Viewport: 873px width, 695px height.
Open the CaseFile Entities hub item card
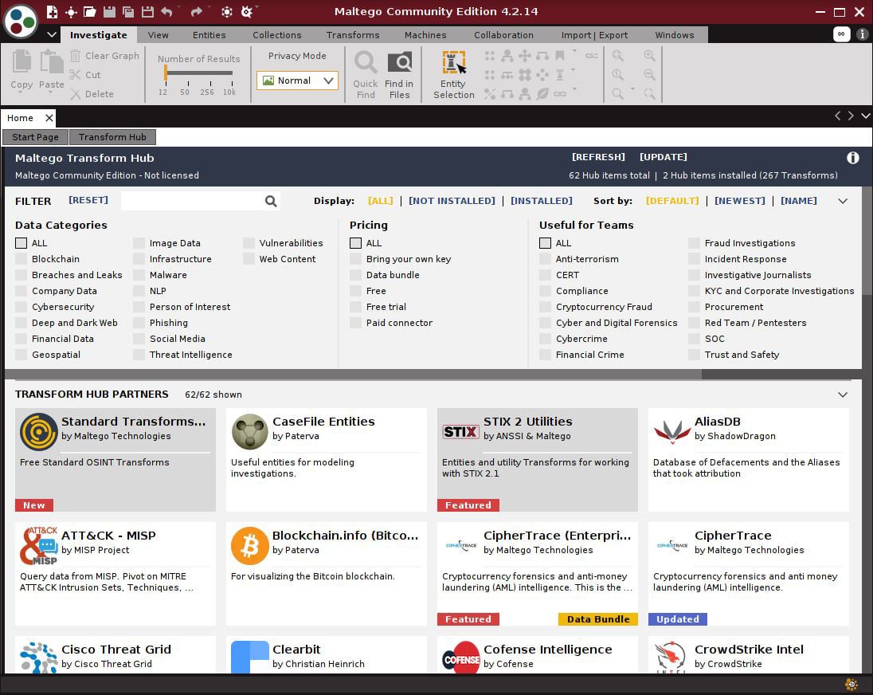(327, 460)
